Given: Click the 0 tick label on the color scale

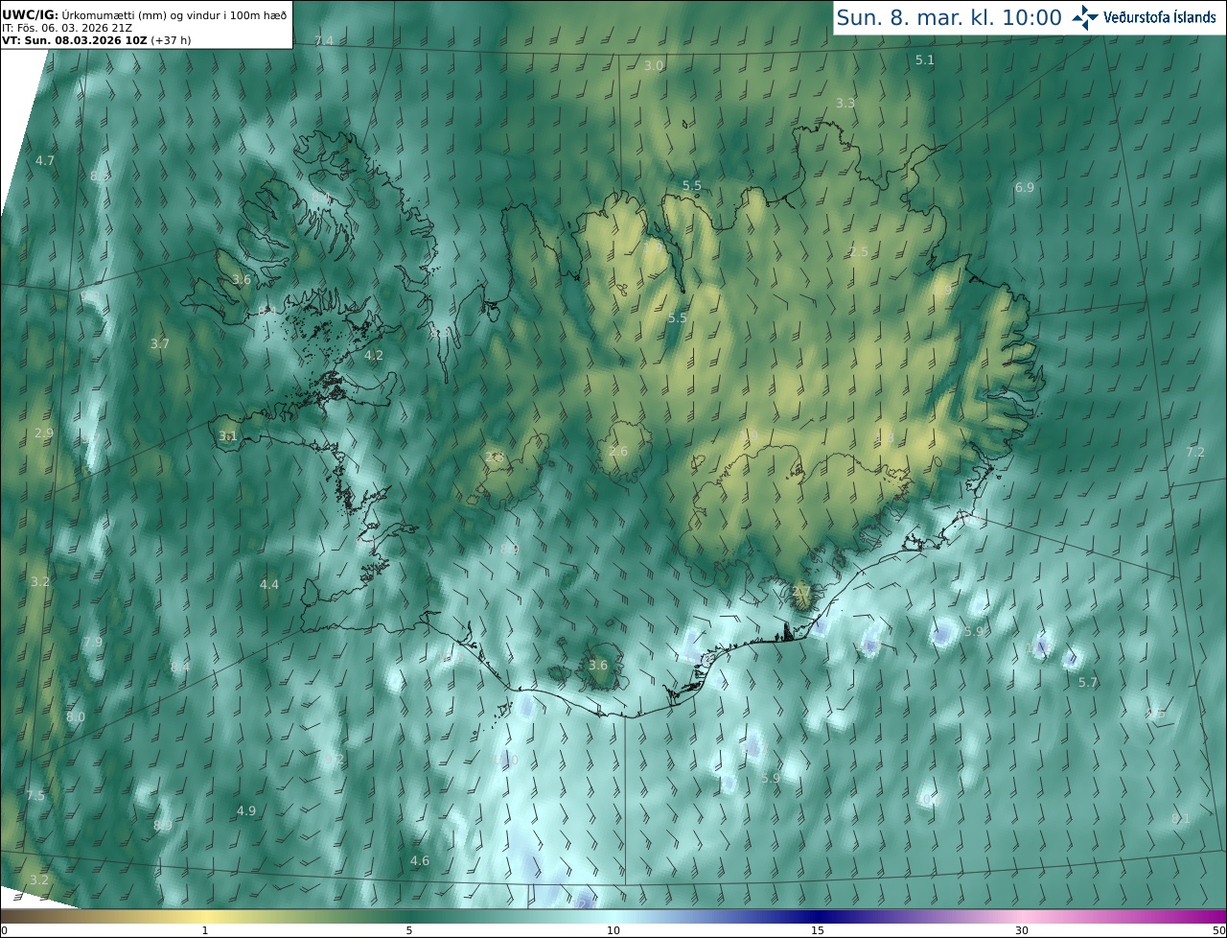Looking at the screenshot, I should pos(4,930).
